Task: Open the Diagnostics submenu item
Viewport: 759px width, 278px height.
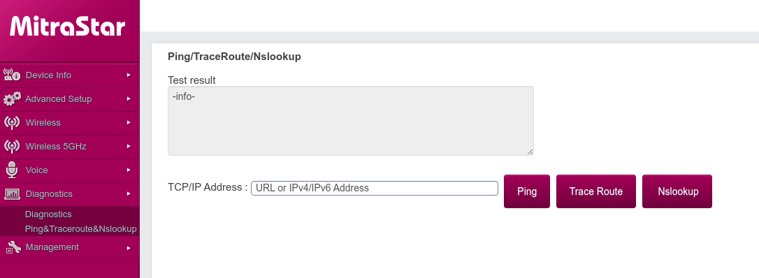Action: click(x=48, y=214)
